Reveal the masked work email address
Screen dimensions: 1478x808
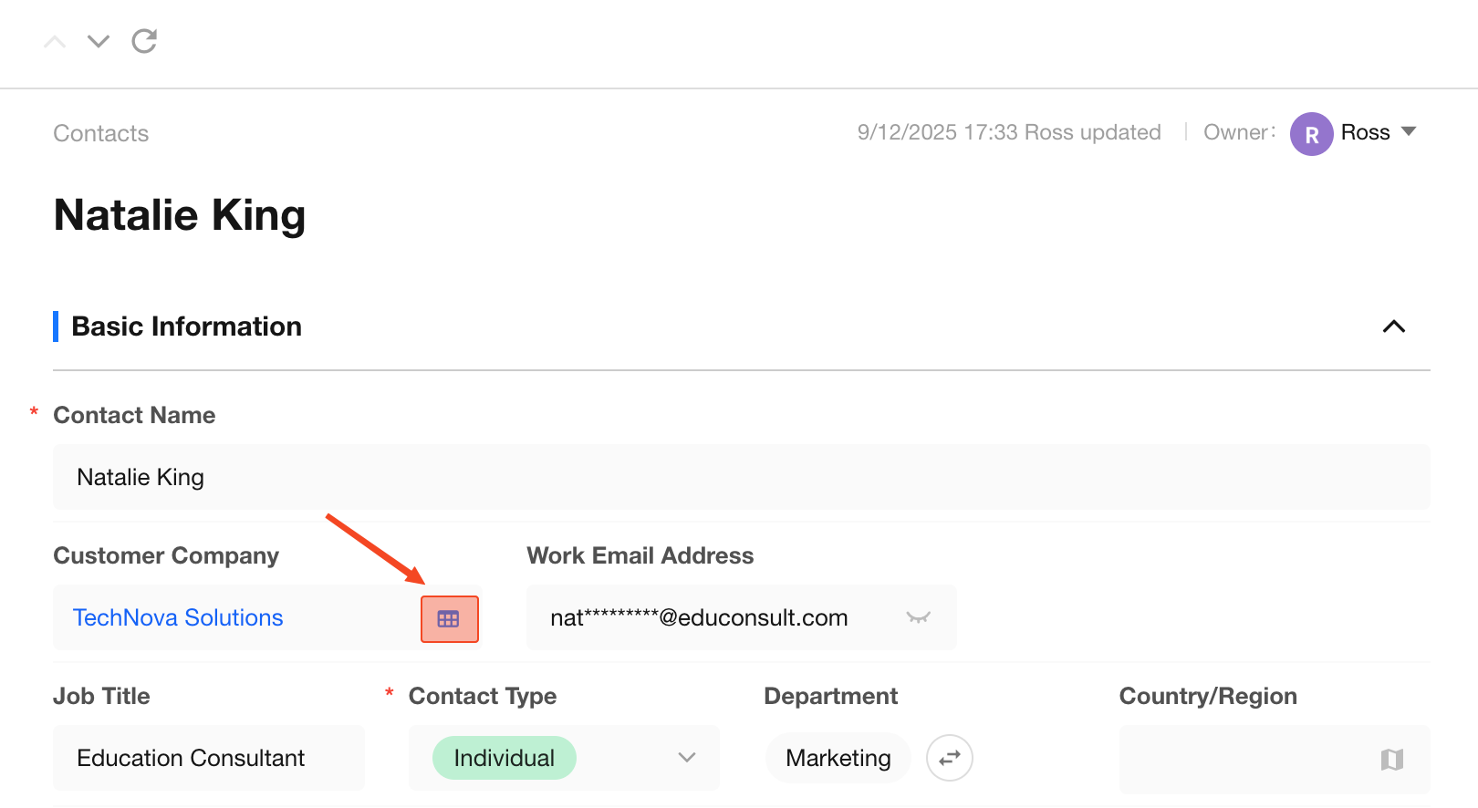[x=918, y=617]
